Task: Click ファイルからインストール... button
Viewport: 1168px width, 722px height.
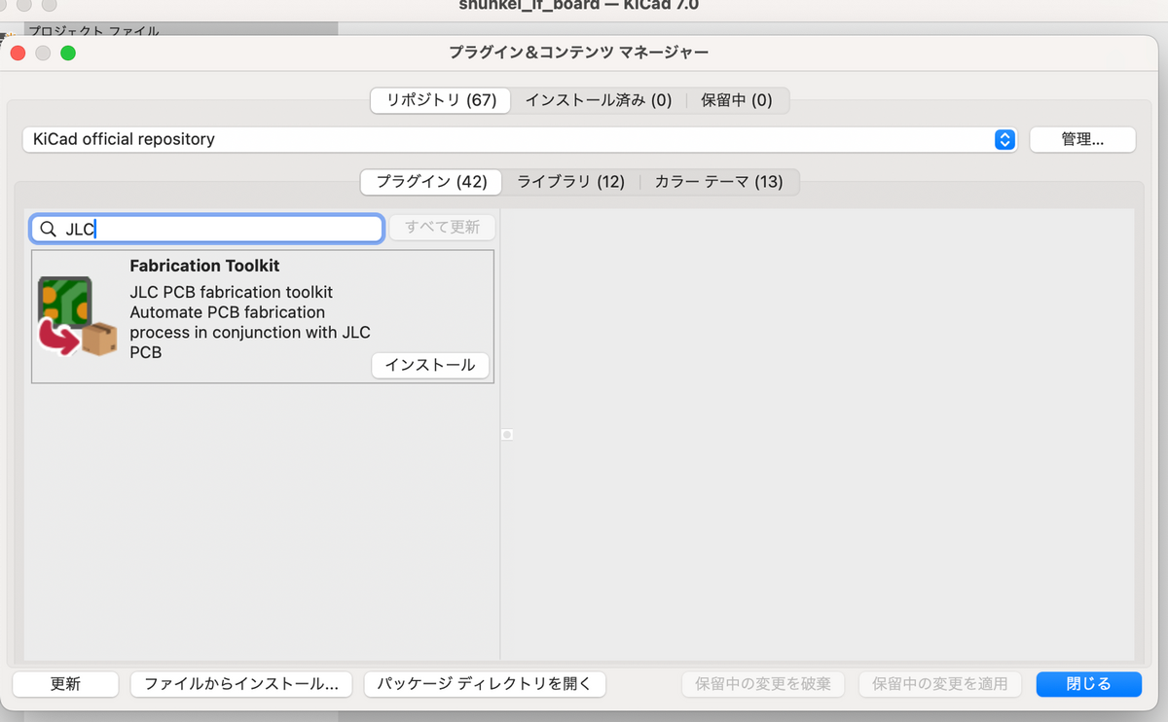Action: coord(241,684)
